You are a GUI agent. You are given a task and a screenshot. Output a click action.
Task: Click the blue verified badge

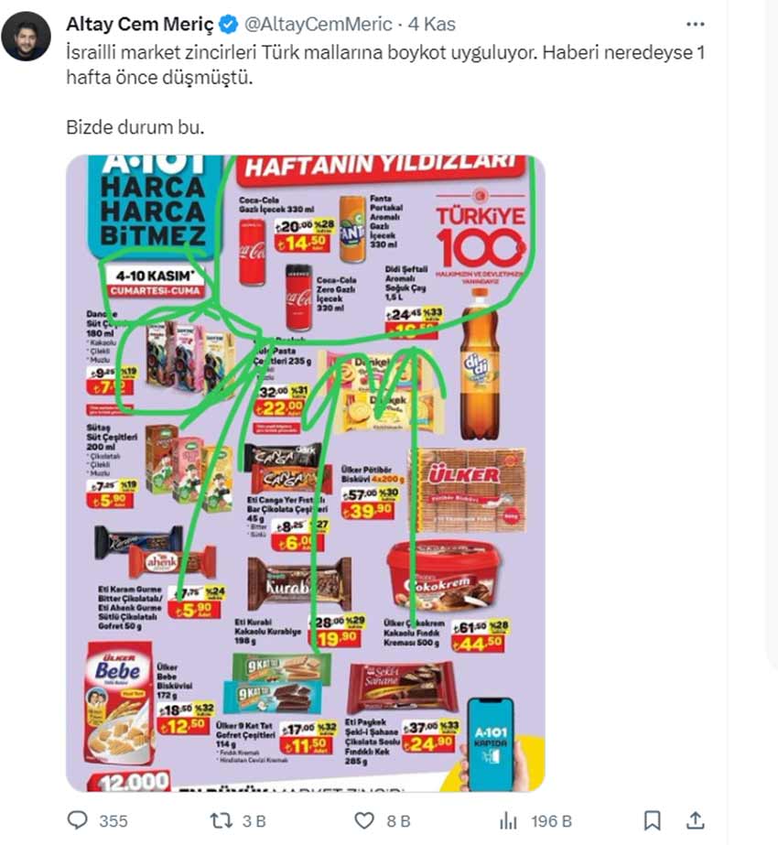pyautogui.click(x=229, y=24)
